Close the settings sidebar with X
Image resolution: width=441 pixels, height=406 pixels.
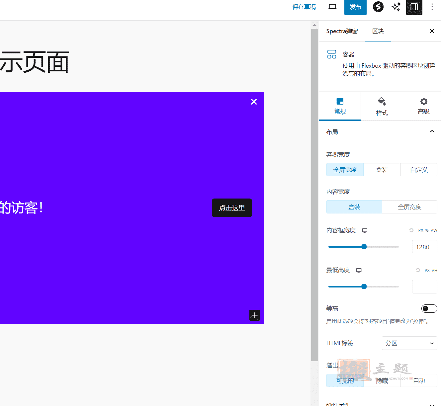point(432,31)
